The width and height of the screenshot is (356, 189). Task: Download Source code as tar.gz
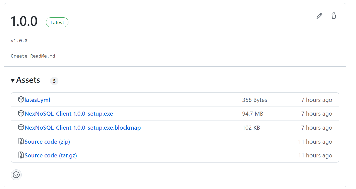pos(50,155)
